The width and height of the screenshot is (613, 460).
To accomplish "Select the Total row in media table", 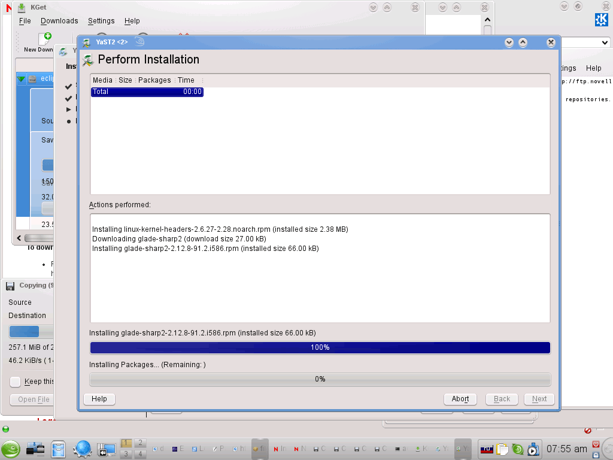I will 147,92.
